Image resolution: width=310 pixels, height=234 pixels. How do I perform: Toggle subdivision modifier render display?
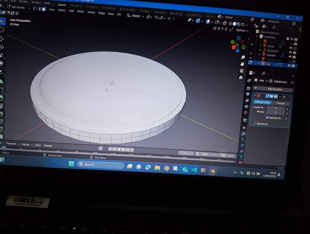pos(276,97)
